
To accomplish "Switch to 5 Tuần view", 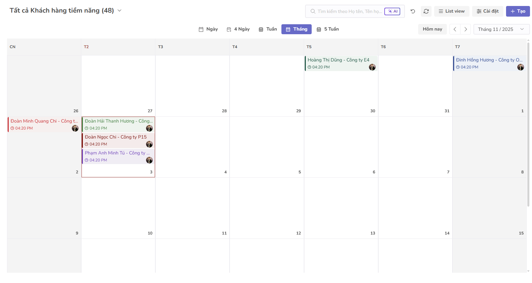I will [328, 29].
